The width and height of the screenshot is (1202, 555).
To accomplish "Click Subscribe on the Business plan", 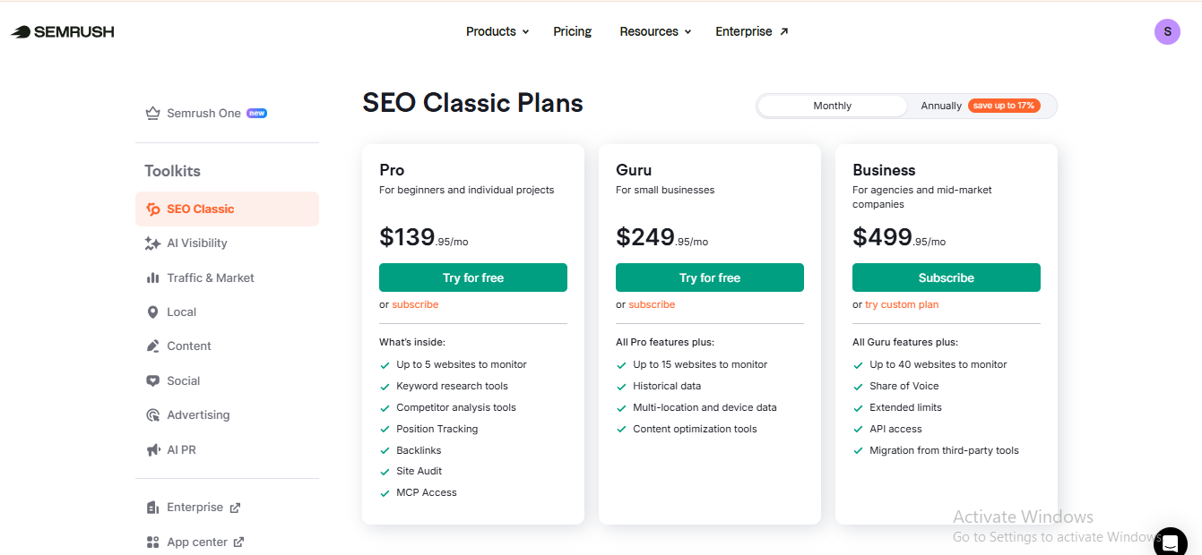I will (946, 277).
